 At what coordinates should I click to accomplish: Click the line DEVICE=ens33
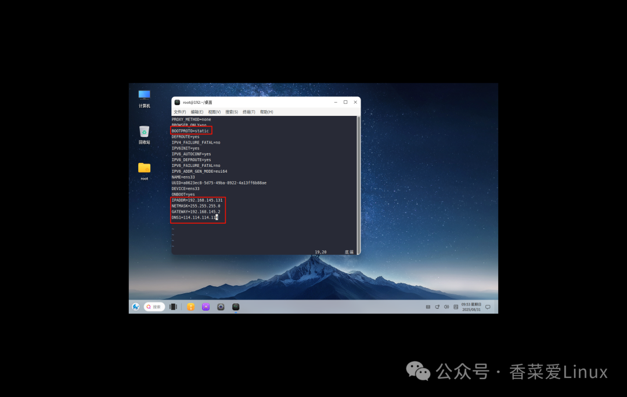186,189
